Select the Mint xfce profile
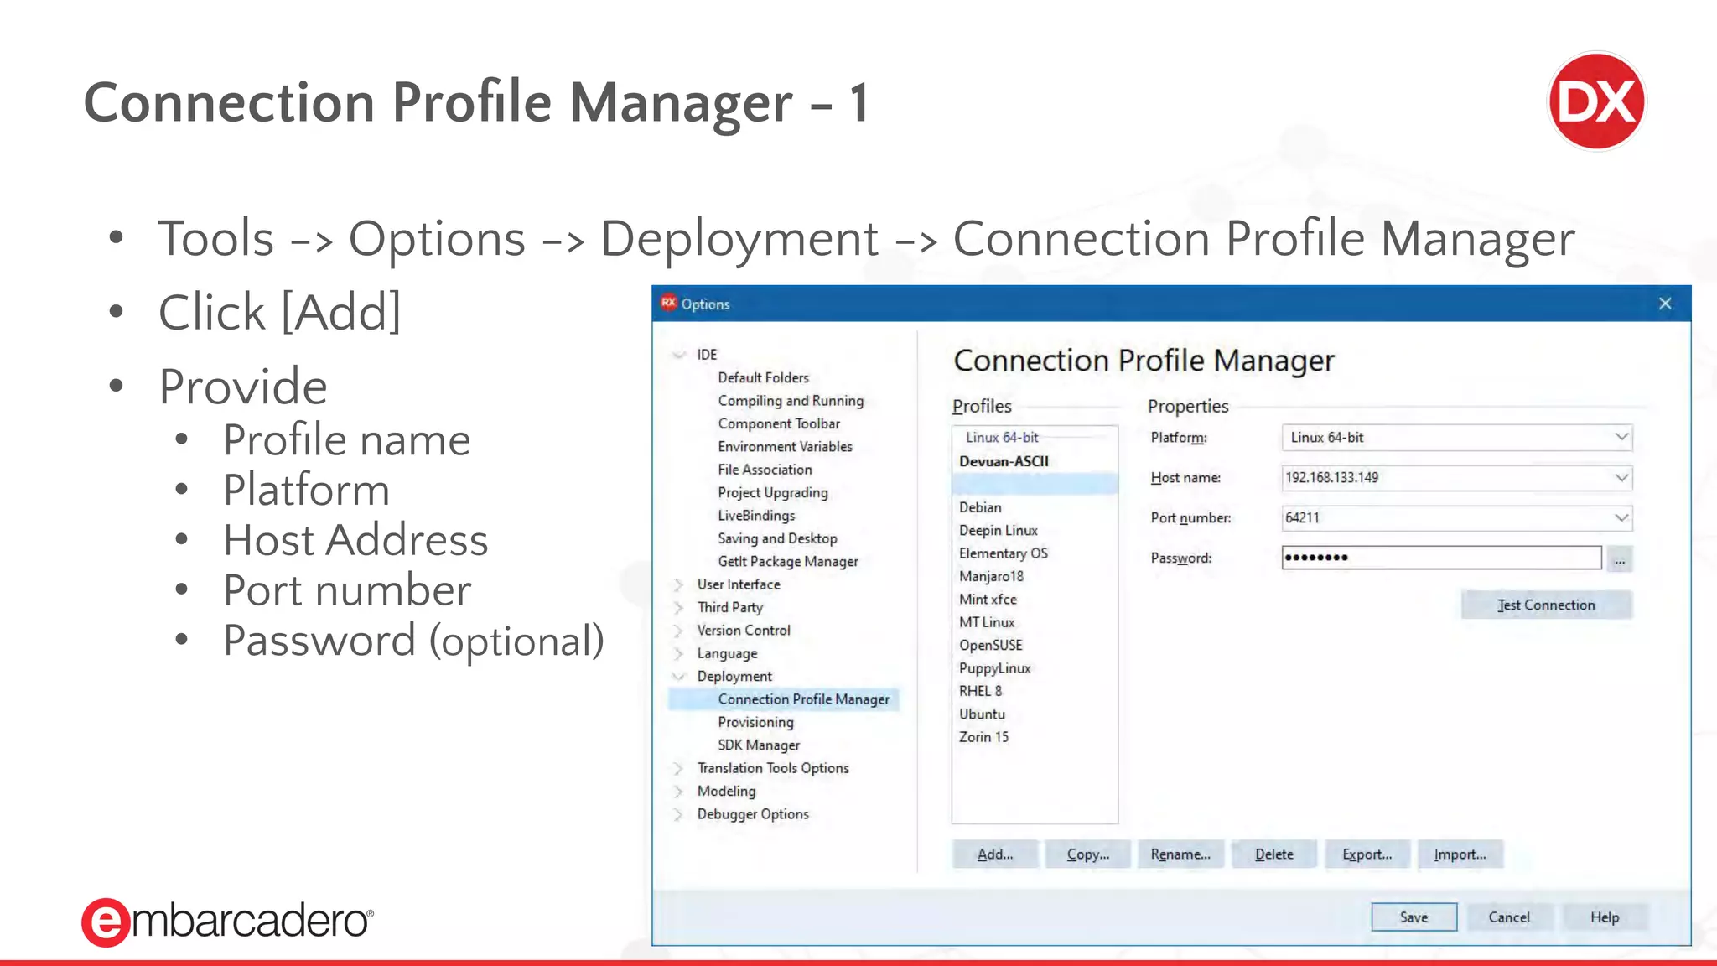This screenshot has height=966, width=1717. coord(988,600)
